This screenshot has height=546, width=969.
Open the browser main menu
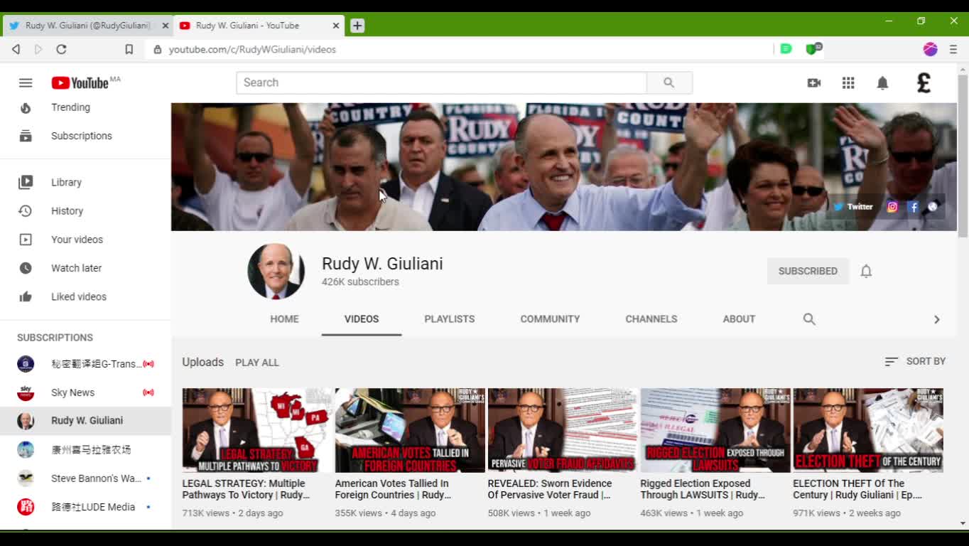click(953, 49)
